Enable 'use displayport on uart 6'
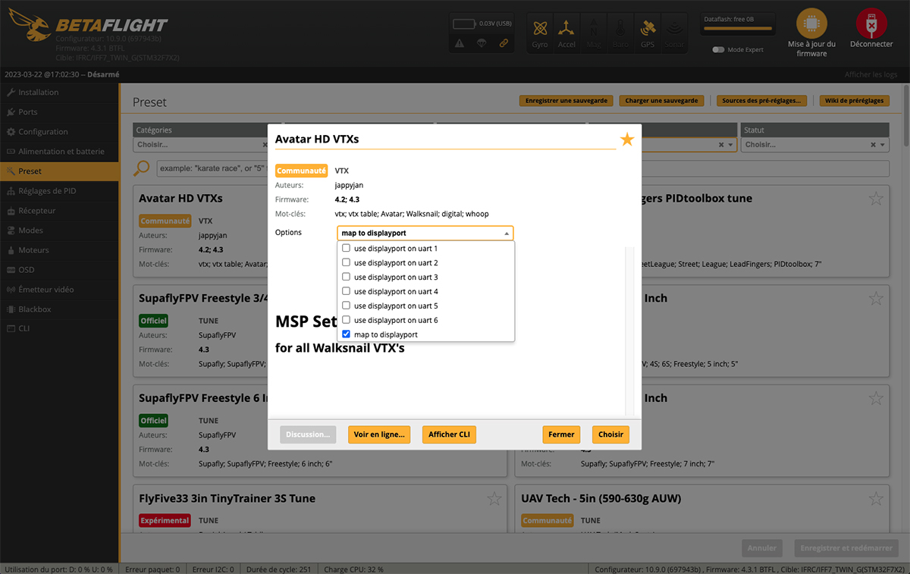 click(x=347, y=321)
